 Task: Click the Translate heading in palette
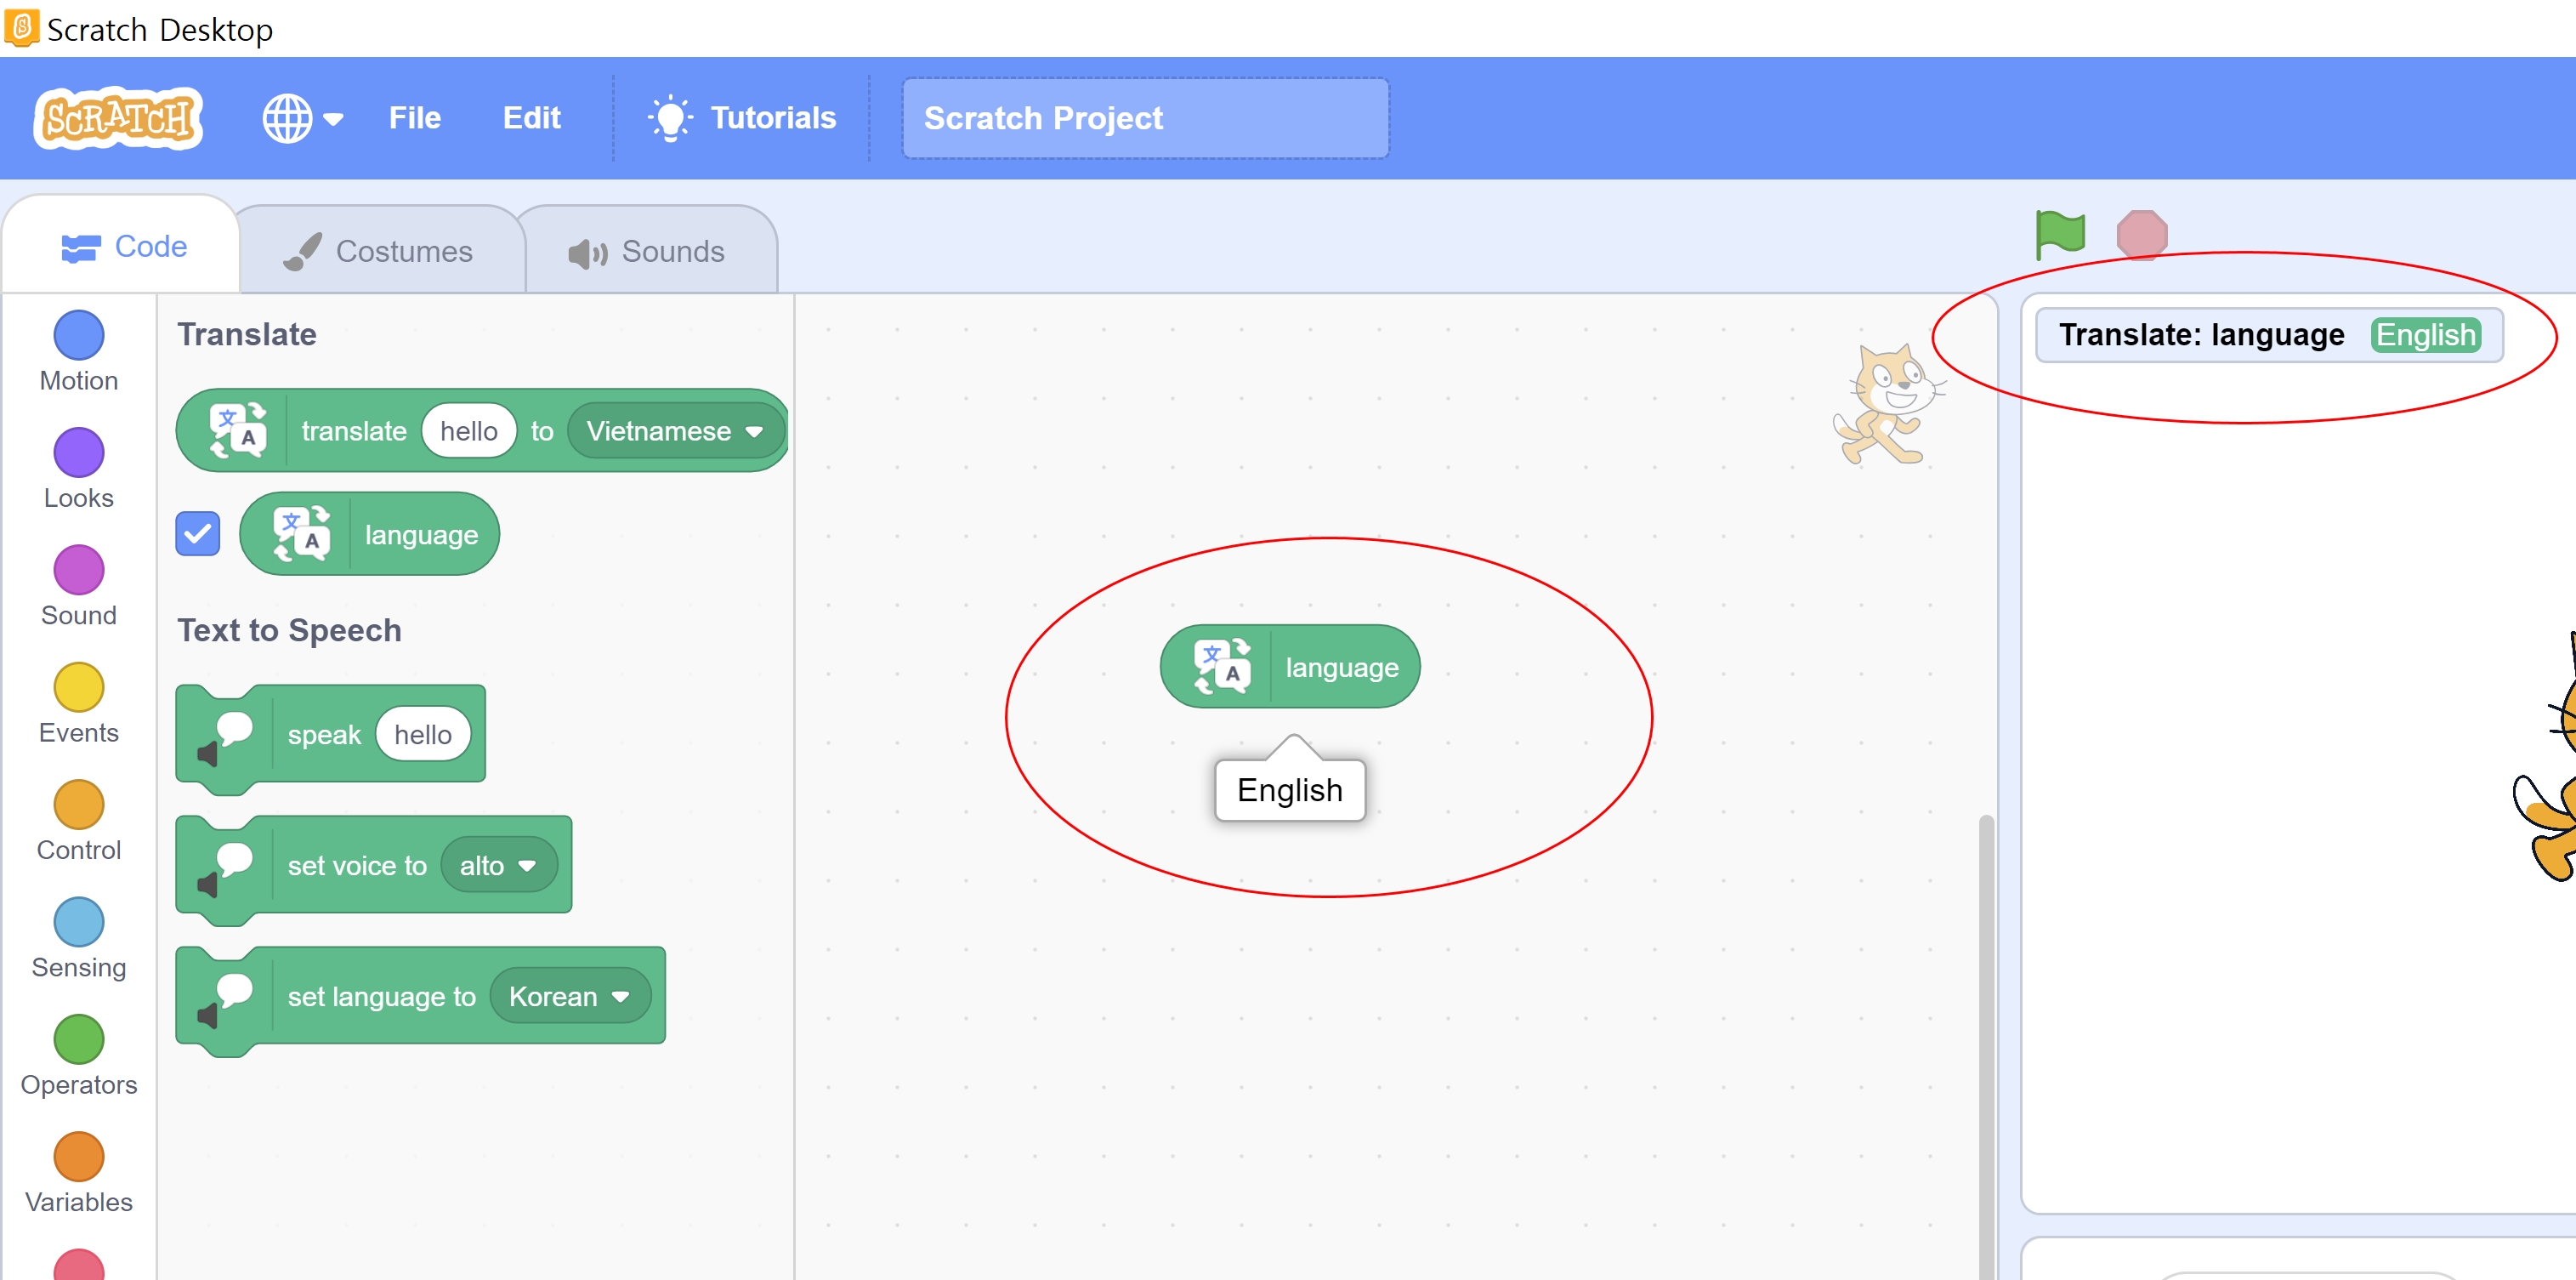click(246, 334)
